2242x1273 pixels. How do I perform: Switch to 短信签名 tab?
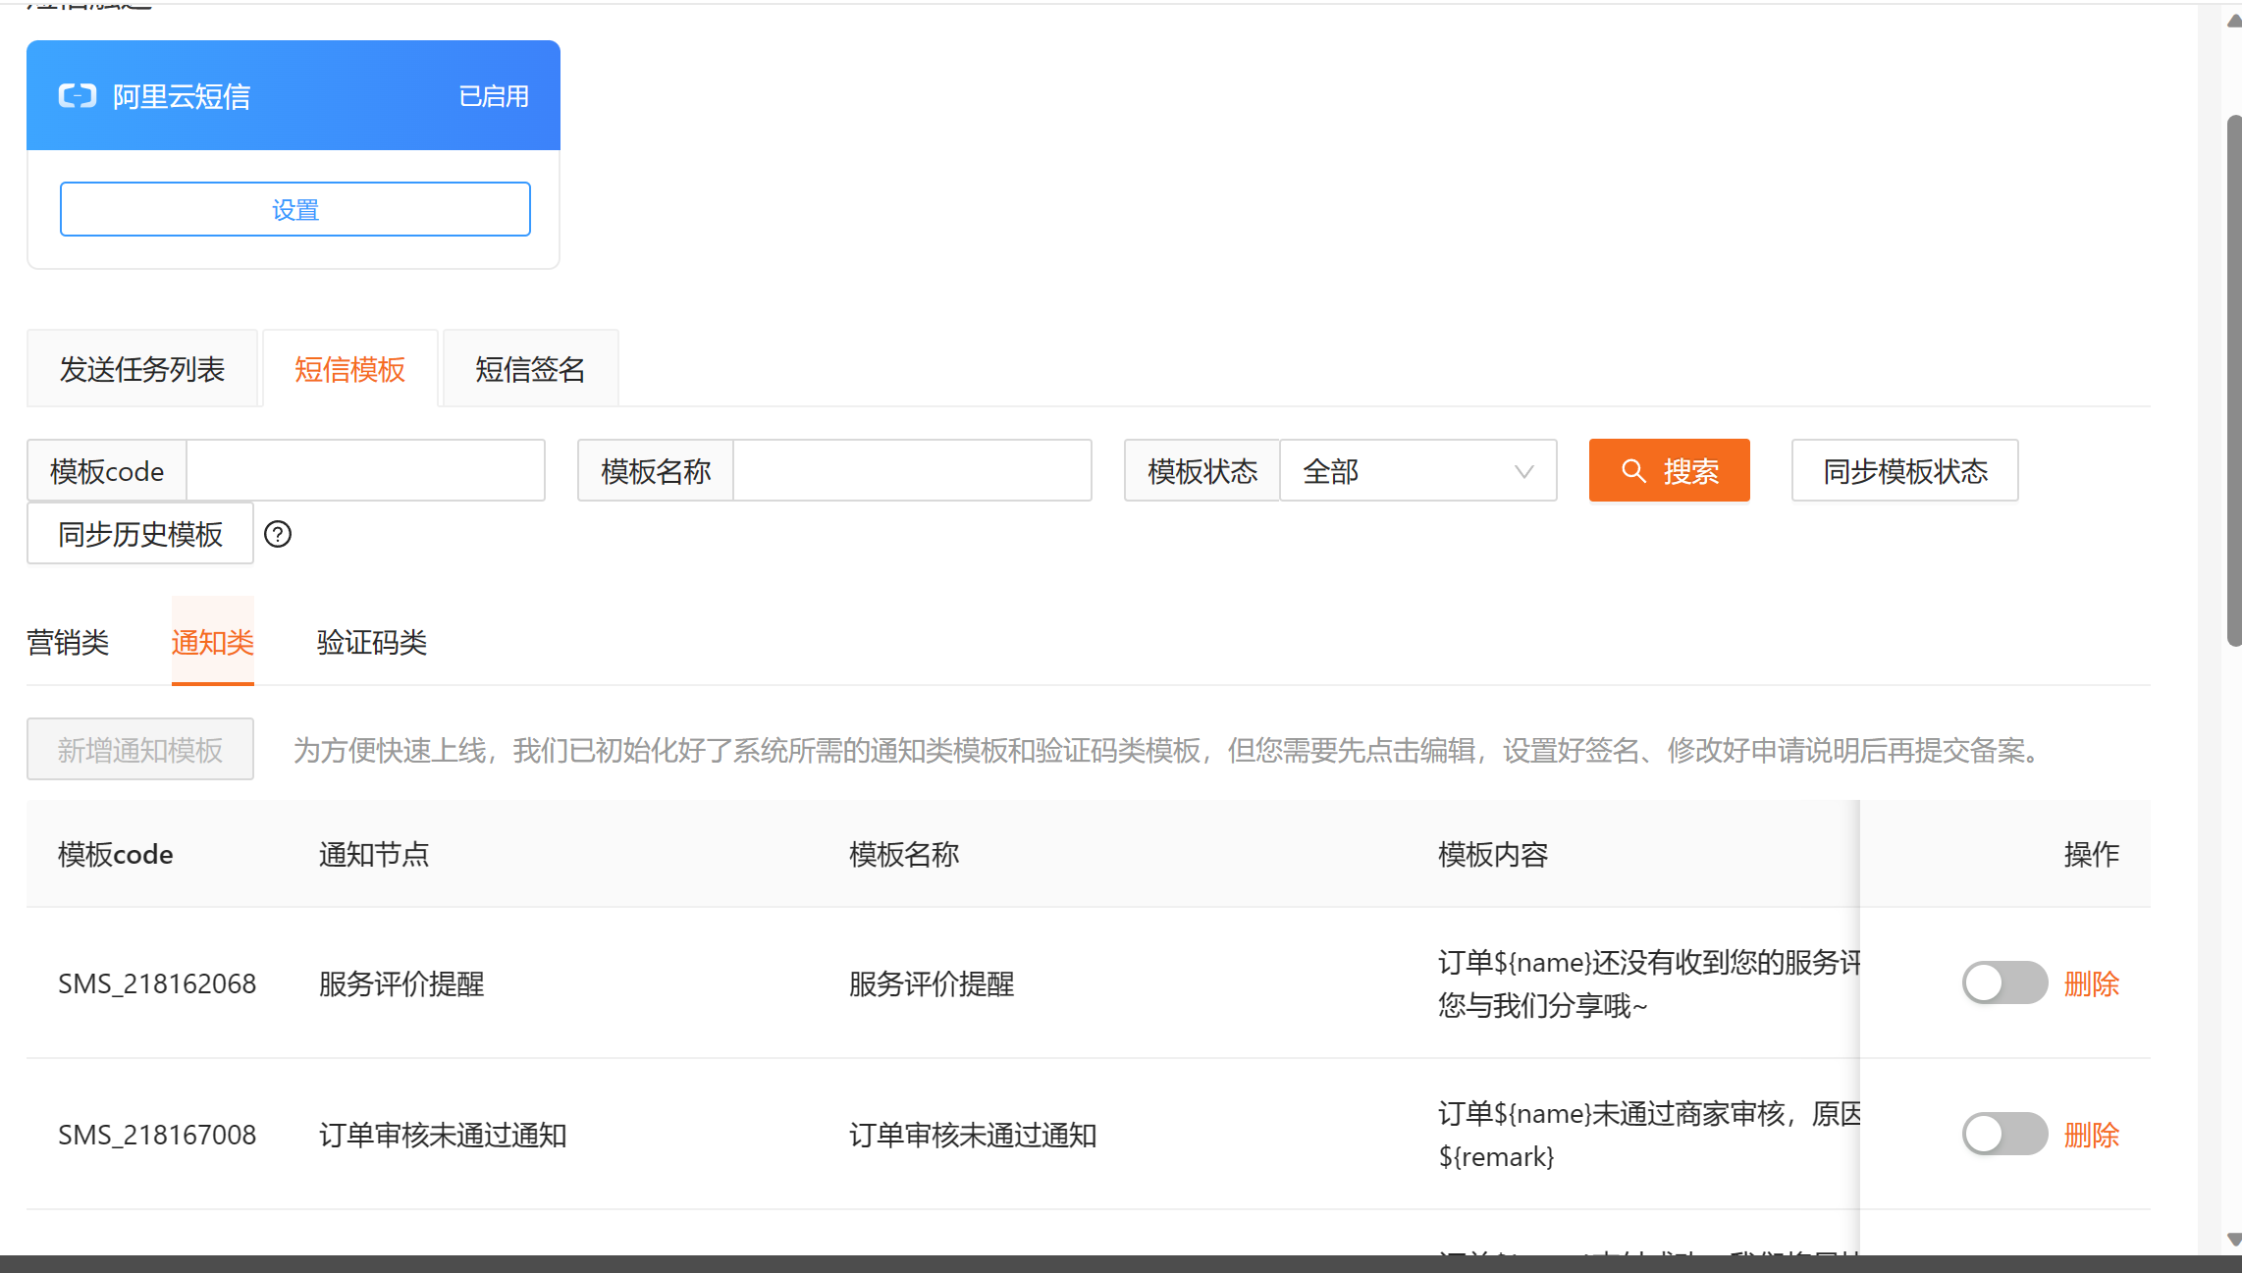point(531,369)
